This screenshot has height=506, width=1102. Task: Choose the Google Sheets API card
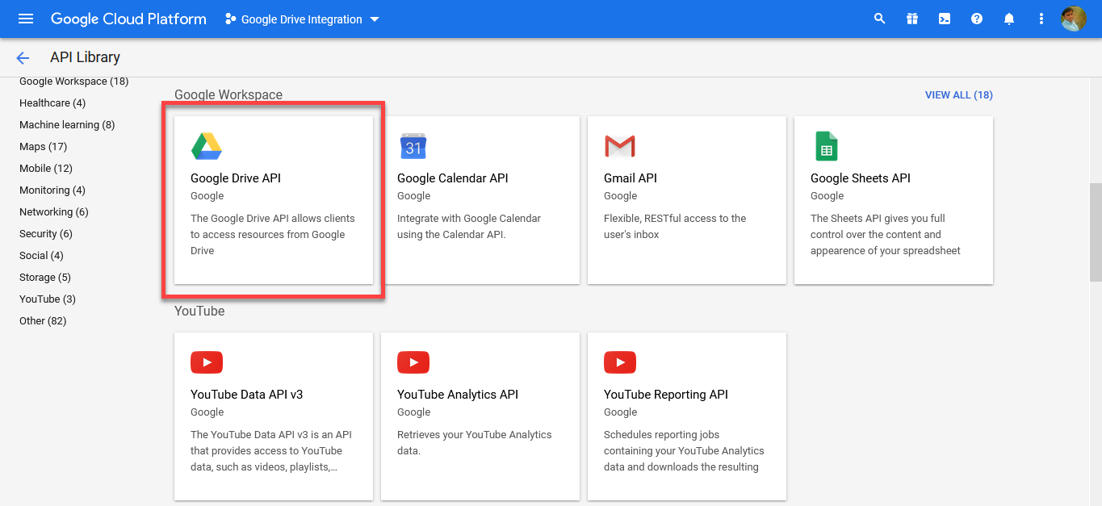point(894,200)
